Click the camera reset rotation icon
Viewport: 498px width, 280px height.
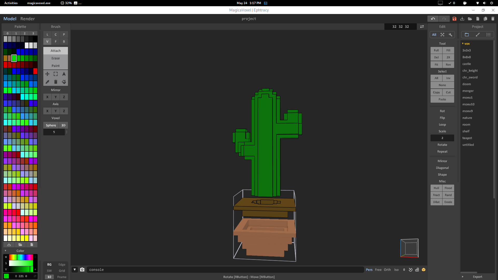click(x=411, y=270)
